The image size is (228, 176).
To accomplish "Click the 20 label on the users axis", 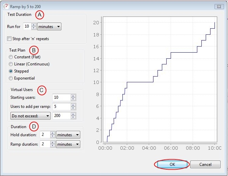I will pos(96,23).
